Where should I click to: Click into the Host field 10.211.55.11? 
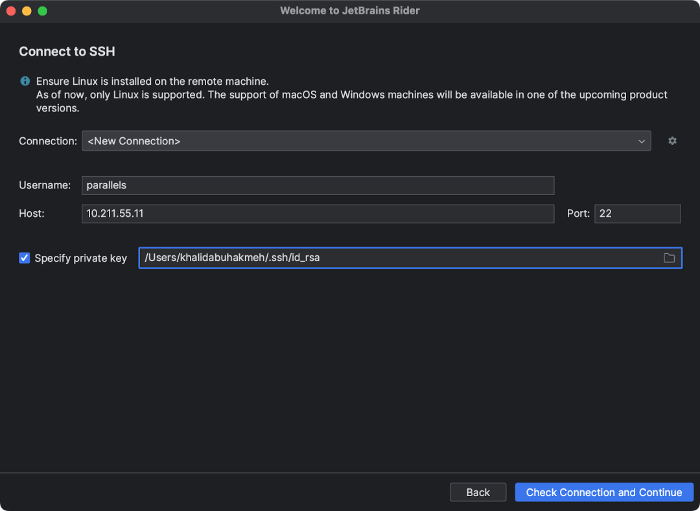318,214
